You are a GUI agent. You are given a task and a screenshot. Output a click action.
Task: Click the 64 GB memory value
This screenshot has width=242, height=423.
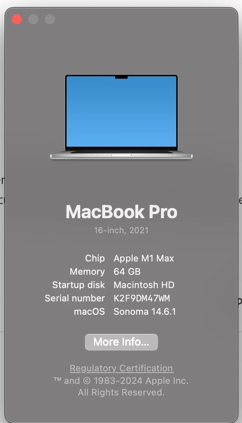tap(127, 271)
